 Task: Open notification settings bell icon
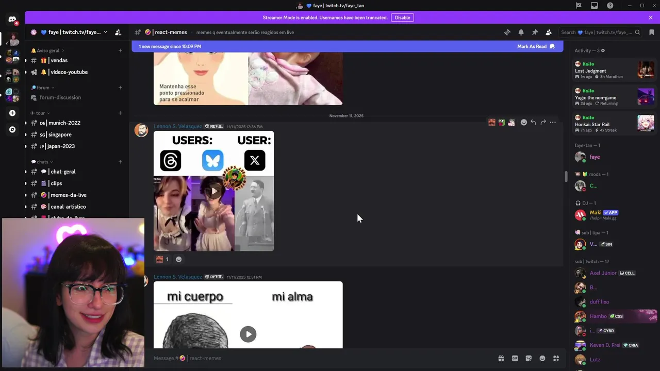tap(521, 32)
